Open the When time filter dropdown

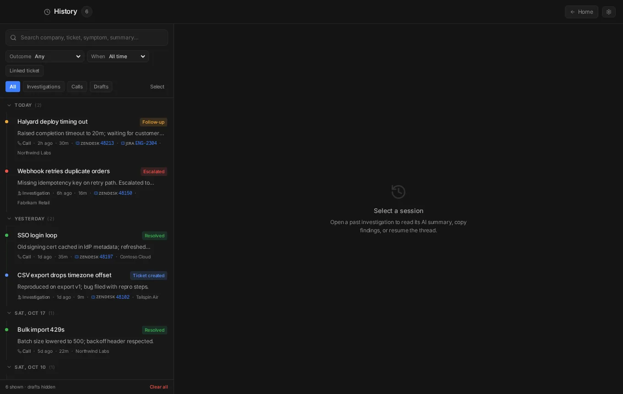118,56
